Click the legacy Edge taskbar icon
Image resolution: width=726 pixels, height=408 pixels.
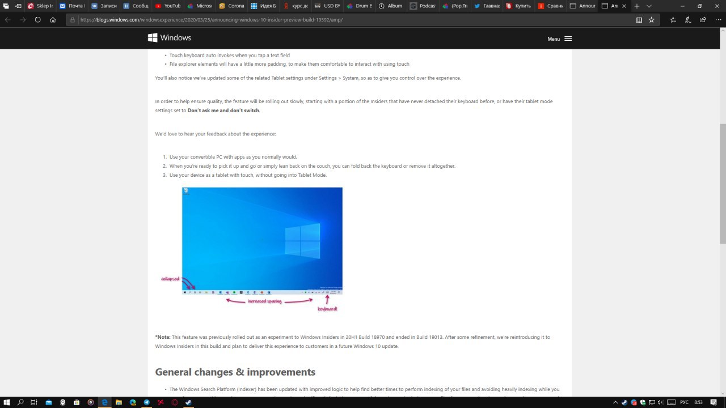point(104,402)
